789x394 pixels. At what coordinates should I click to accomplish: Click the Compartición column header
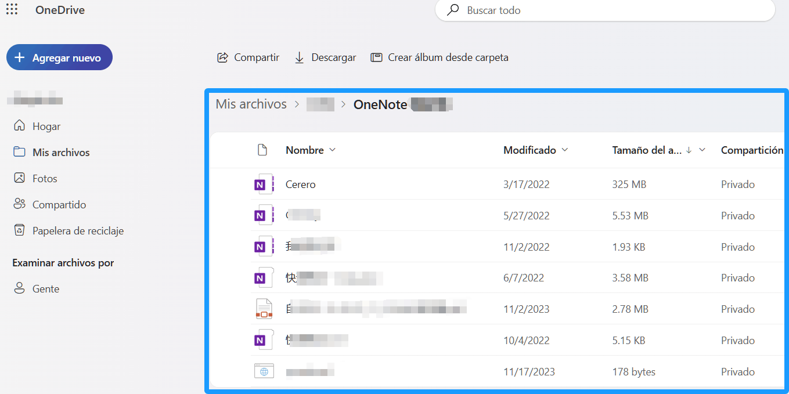[x=752, y=150]
